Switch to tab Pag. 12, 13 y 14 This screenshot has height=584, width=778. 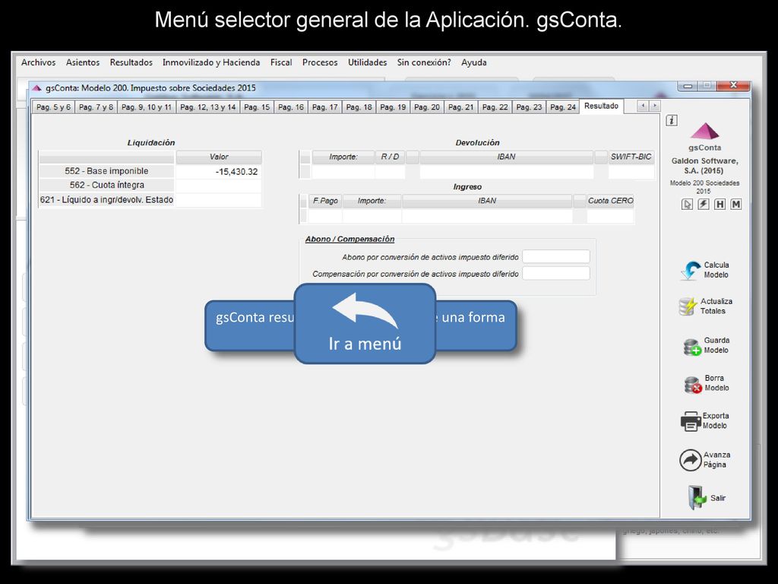(x=208, y=107)
